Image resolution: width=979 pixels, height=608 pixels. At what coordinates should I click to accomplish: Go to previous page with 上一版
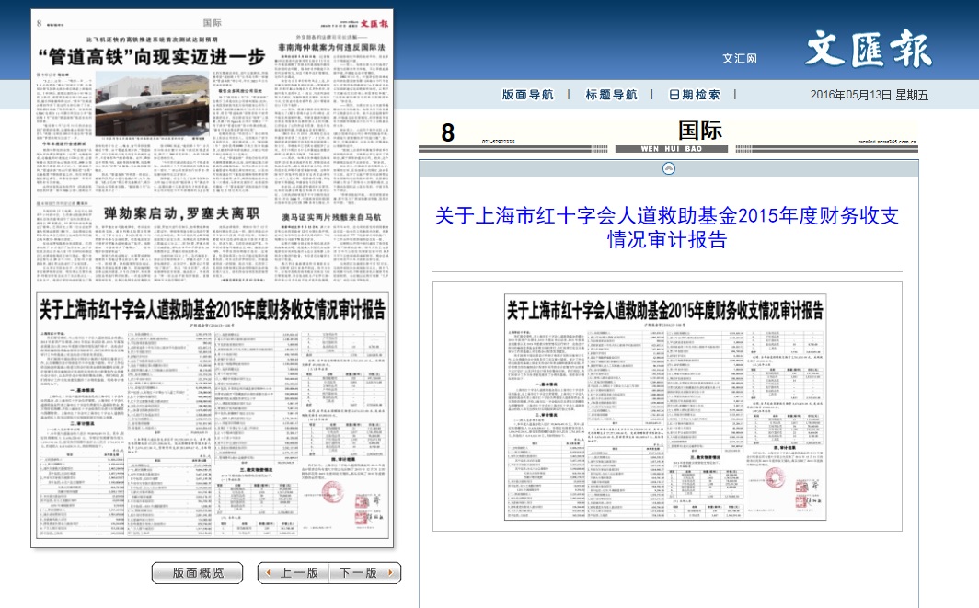(x=294, y=573)
